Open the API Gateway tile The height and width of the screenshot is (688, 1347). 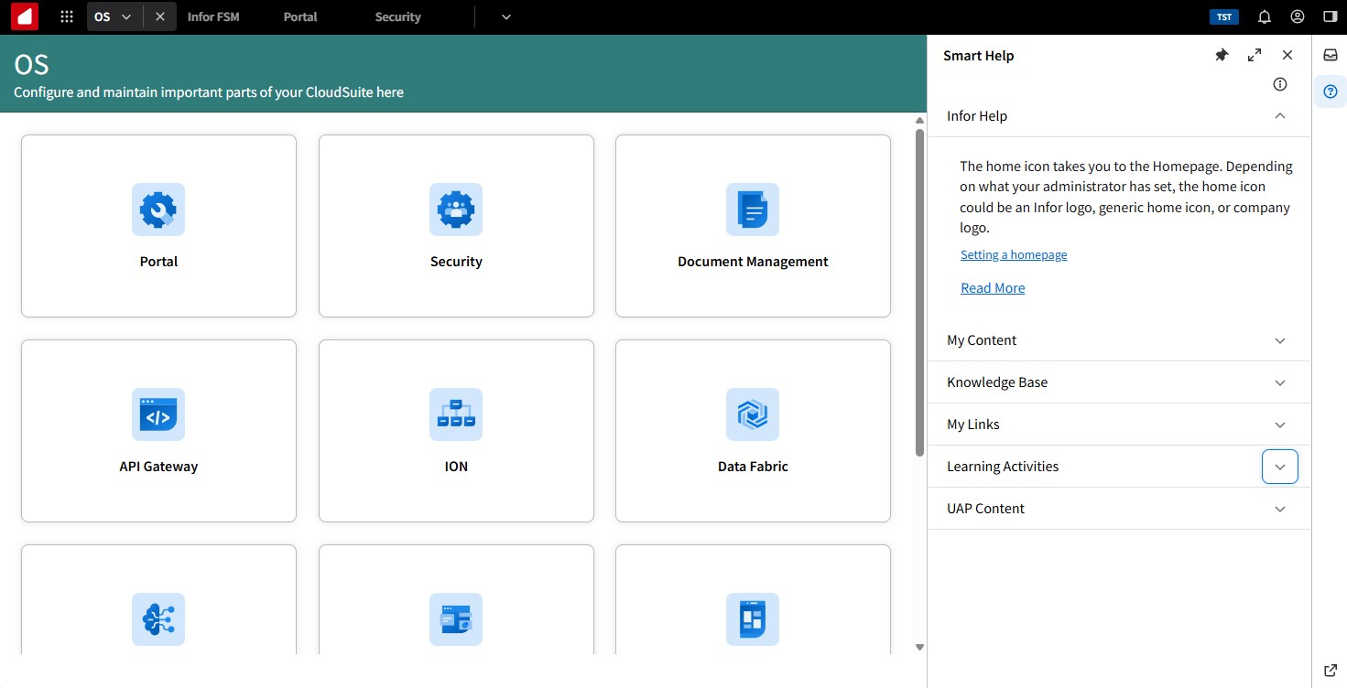click(x=158, y=431)
